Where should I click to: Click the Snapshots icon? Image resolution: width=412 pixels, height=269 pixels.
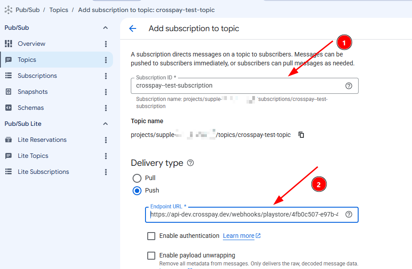(8, 92)
